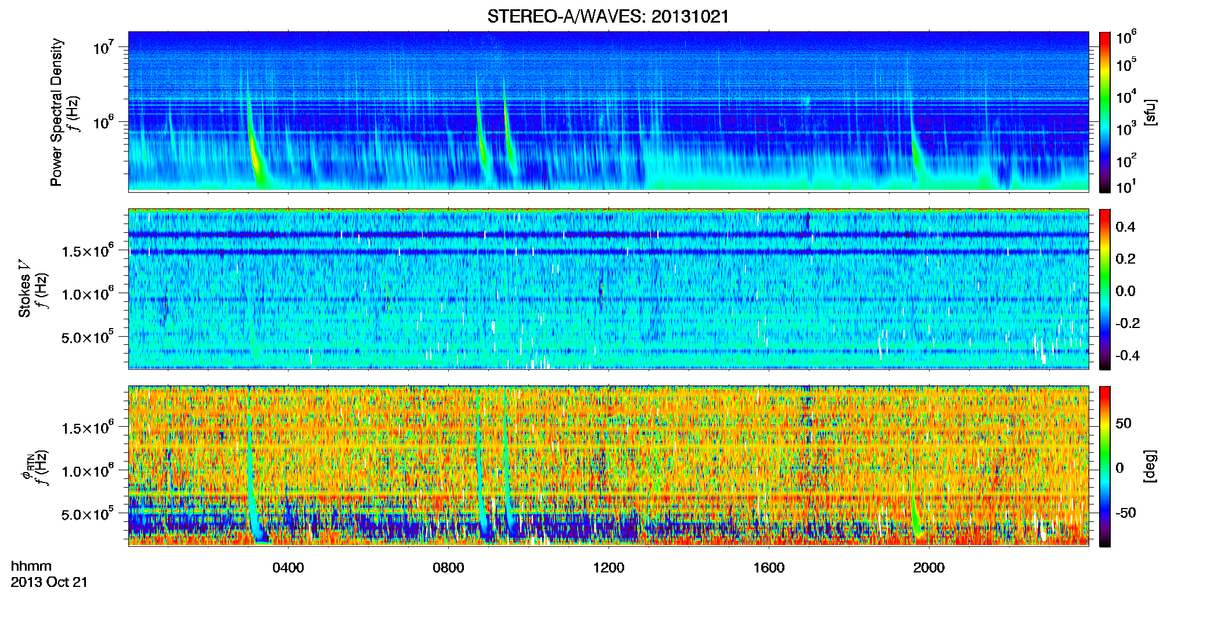Click the 0800 time axis label
This screenshot has width=1217, height=627.
[448, 568]
